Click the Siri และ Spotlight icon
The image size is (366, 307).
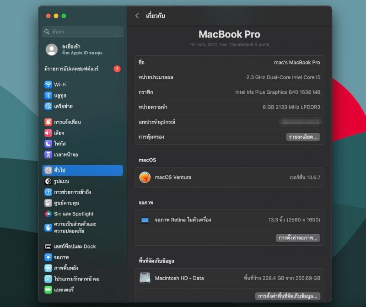pos(48,214)
